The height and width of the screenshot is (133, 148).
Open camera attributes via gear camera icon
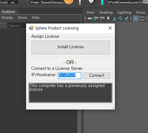tap(102, 18)
